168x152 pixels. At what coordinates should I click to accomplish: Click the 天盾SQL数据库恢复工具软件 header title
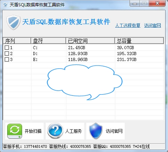66,22
